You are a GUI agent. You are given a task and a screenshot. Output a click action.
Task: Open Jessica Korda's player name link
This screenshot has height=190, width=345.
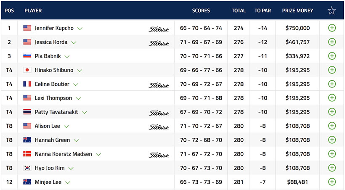[x=51, y=42]
